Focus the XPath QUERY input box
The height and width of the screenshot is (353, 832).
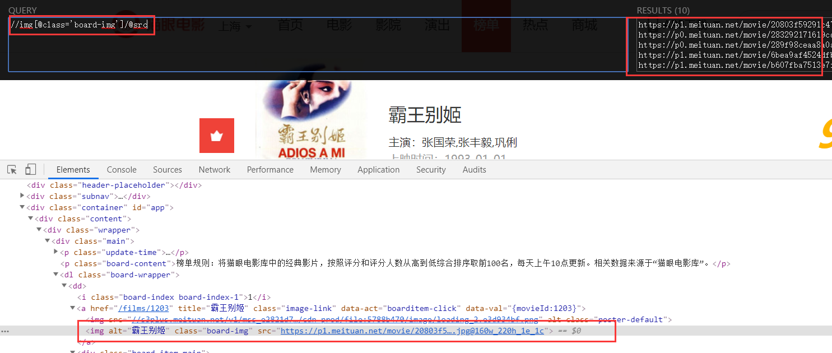tap(317, 45)
